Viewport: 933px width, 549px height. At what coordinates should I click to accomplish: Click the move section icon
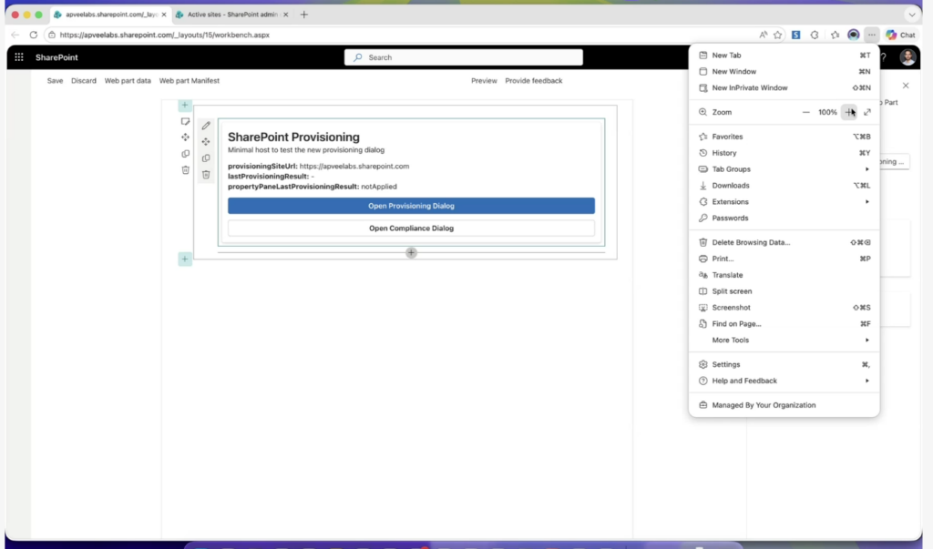tap(185, 137)
